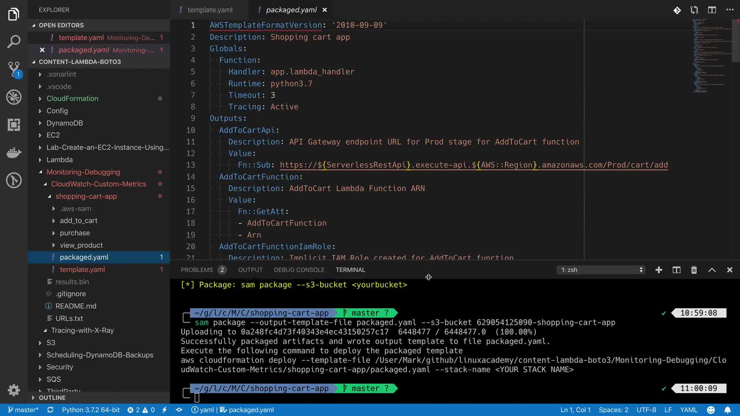Click the errors and warnings indicator
The width and height of the screenshot is (740, 416).
pyautogui.click(x=141, y=410)
